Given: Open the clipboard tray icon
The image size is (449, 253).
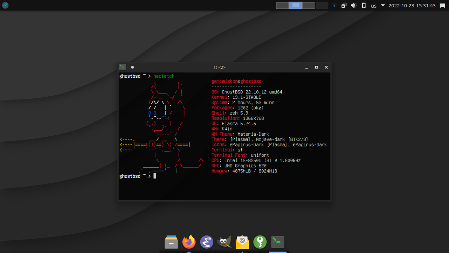Looking at the screenshot, I should [344, 6].
